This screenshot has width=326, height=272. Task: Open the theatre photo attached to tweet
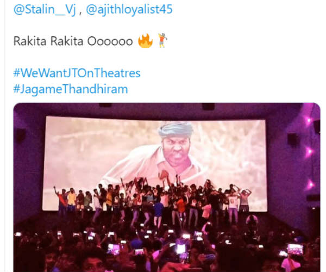pyautogui.click(x=167, y=187)
